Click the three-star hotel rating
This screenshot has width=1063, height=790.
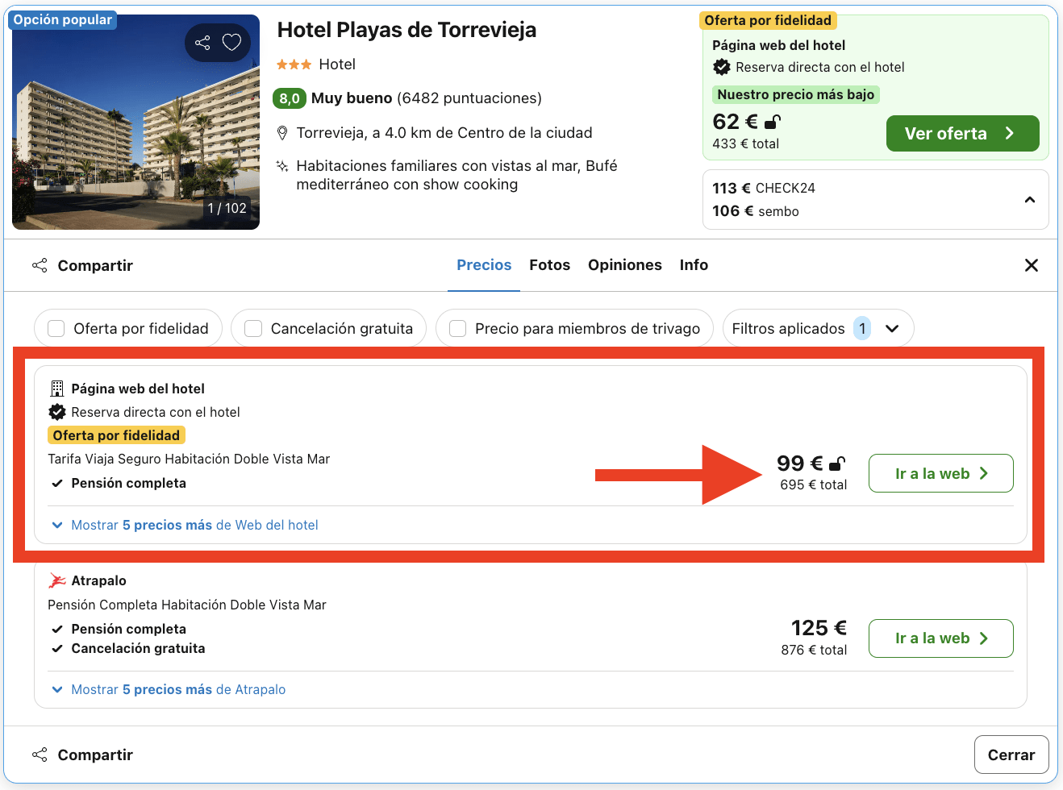294,64
